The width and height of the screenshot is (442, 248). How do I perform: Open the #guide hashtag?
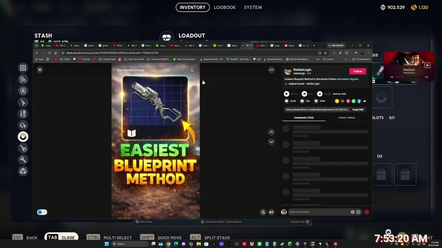click(354, 79)
